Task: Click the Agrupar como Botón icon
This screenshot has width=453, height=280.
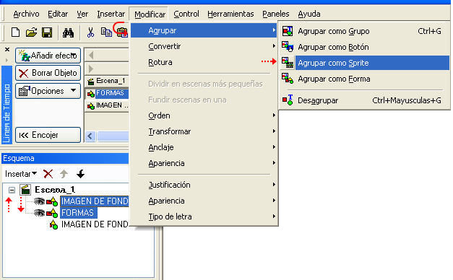Action: pyautogui.click(x=288, y=46)
